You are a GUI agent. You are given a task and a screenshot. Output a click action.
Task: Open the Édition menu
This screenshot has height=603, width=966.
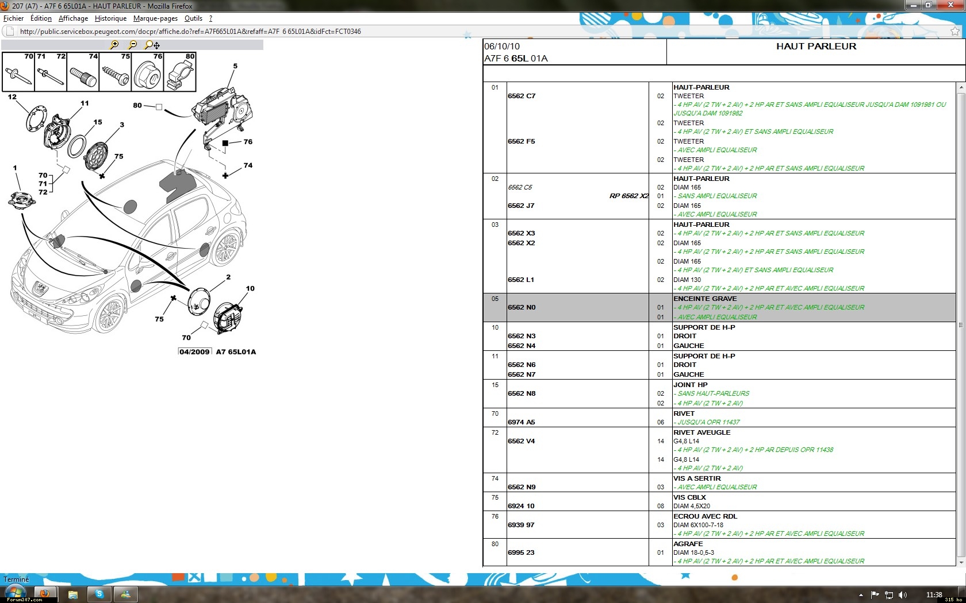[41, 18]
